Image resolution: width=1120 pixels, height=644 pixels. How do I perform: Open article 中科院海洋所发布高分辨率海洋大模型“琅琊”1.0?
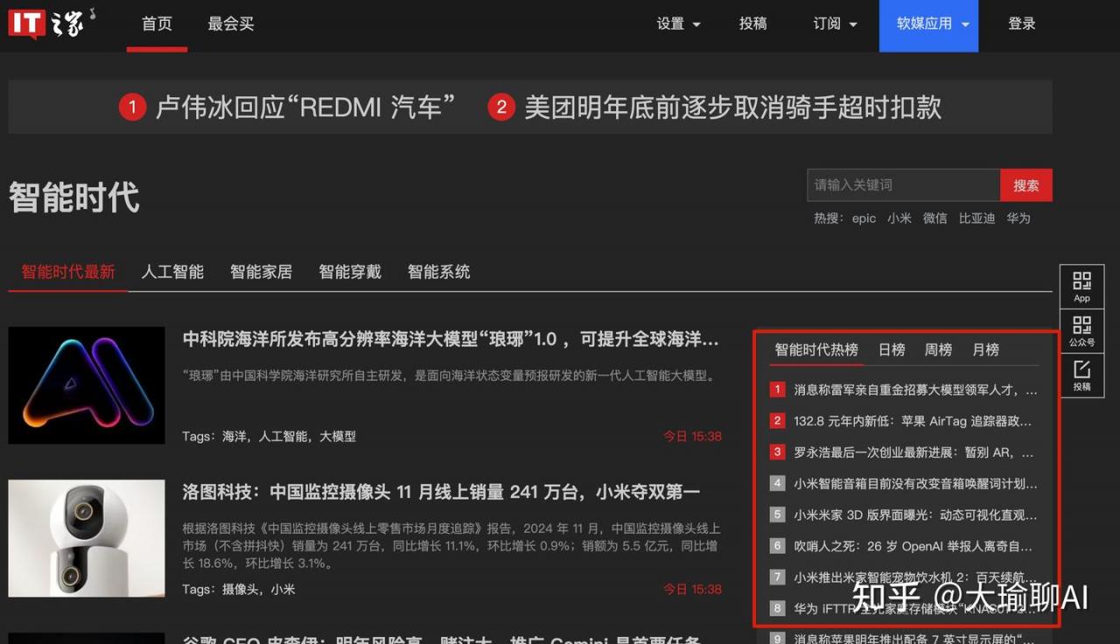(x=451, y=339)
